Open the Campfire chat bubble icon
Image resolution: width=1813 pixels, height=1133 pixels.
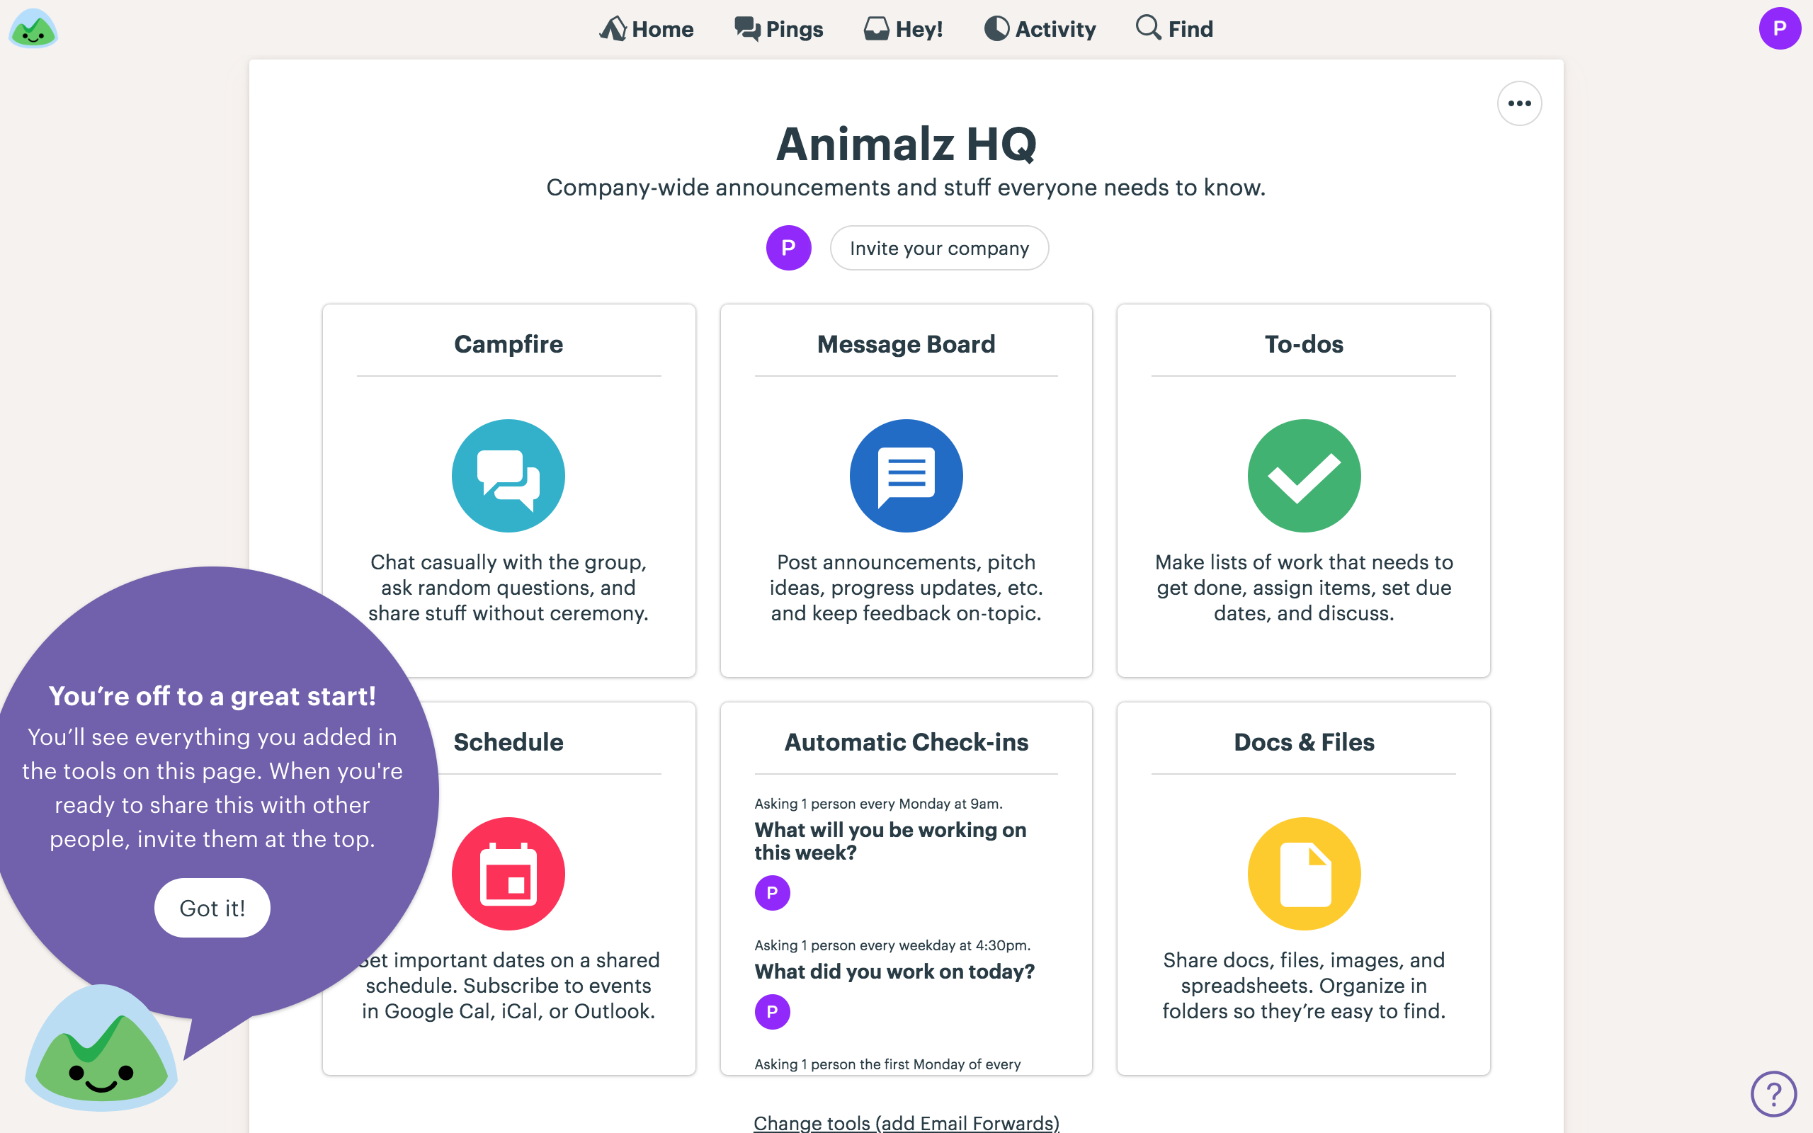pos(508,476)
